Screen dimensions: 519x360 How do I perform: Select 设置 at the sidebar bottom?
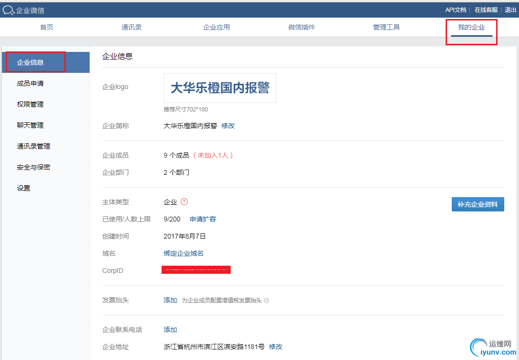[x=23, y=188]
